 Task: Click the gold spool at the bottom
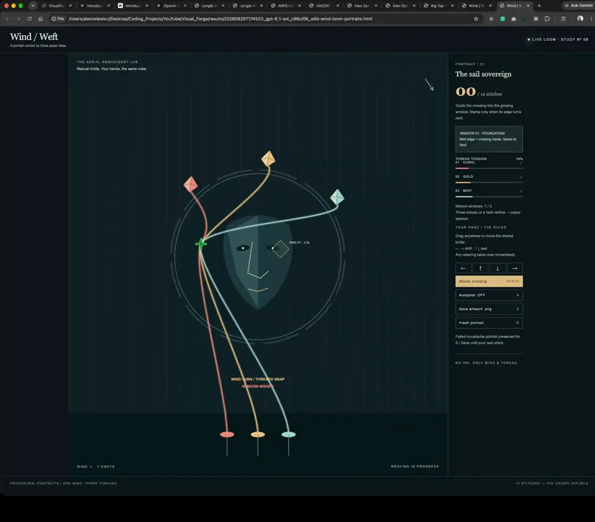coord(257,435)
